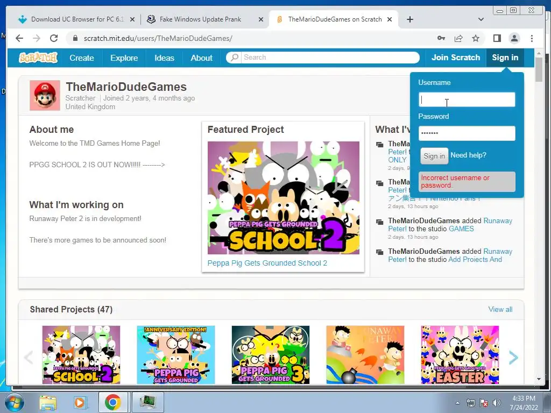The image size is (551, 413).
Task: Open the Explore menu item
Action: (124, 58)
